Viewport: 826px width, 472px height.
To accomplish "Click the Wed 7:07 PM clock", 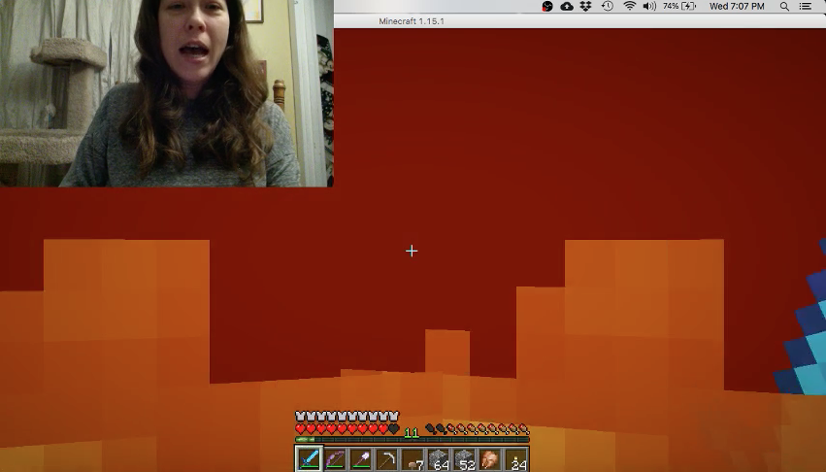I will tap(737, 7).
